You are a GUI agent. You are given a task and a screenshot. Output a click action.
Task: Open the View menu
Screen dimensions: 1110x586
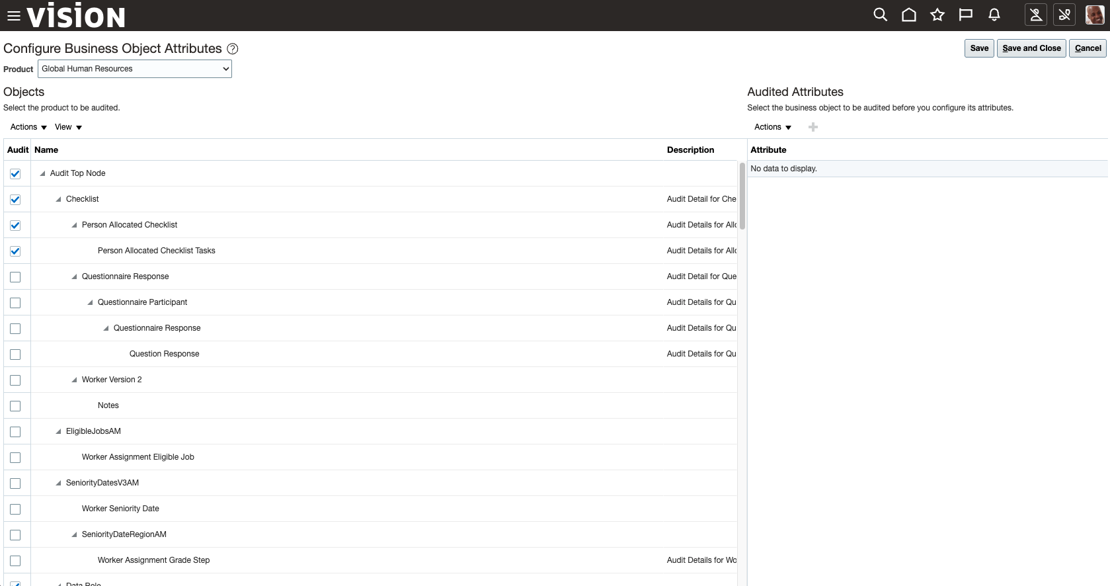[68, 127]
